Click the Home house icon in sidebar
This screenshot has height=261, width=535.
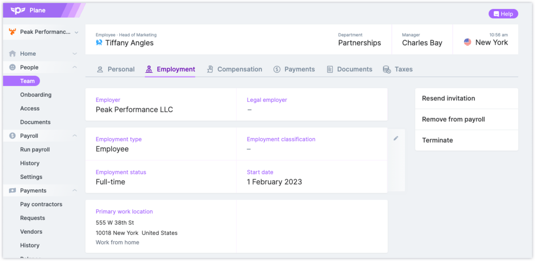pyautogui.click(x=12, y=54)
